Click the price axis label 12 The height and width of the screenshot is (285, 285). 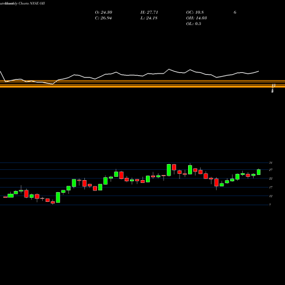pyautogui.click(x=271, y=196)
